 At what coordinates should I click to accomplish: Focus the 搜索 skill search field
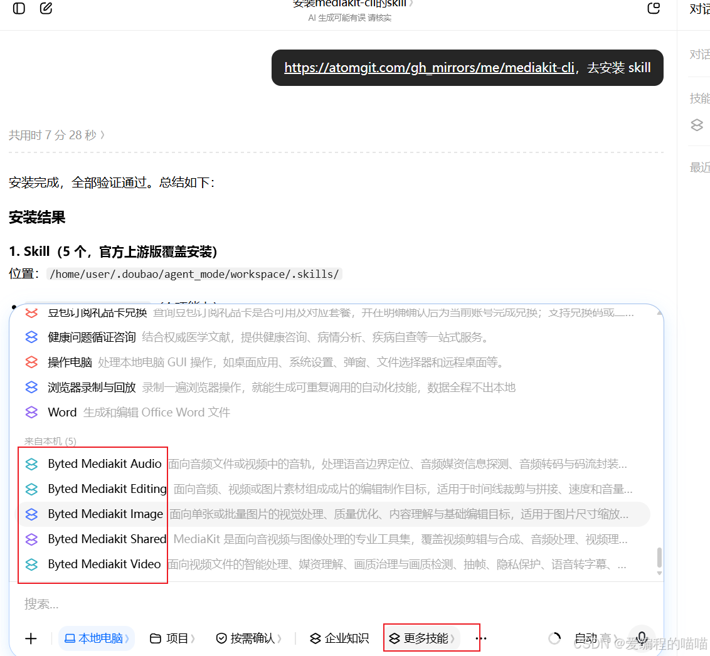335,604
